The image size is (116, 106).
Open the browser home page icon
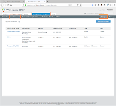[11, 5]
